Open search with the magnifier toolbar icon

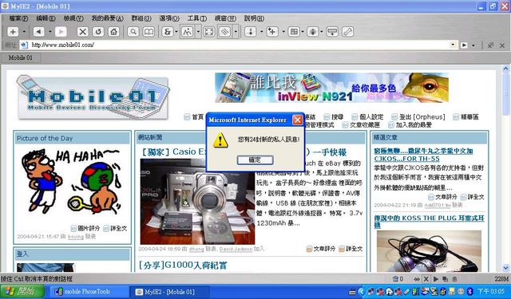pyautogui.click(x=133, y=32)
